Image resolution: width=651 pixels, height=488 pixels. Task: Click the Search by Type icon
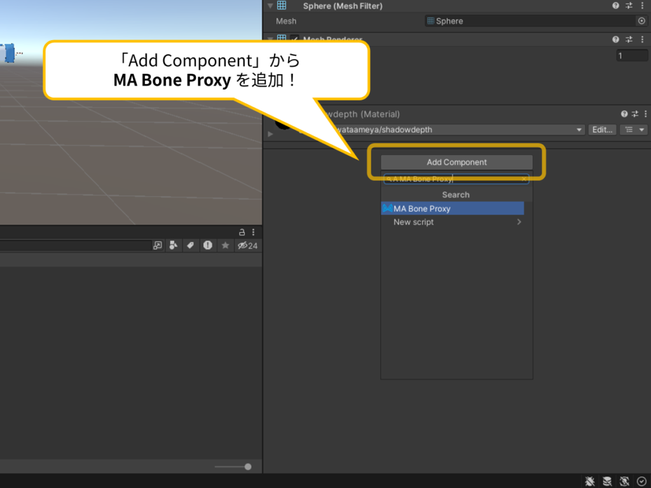[x=173, y=246]
